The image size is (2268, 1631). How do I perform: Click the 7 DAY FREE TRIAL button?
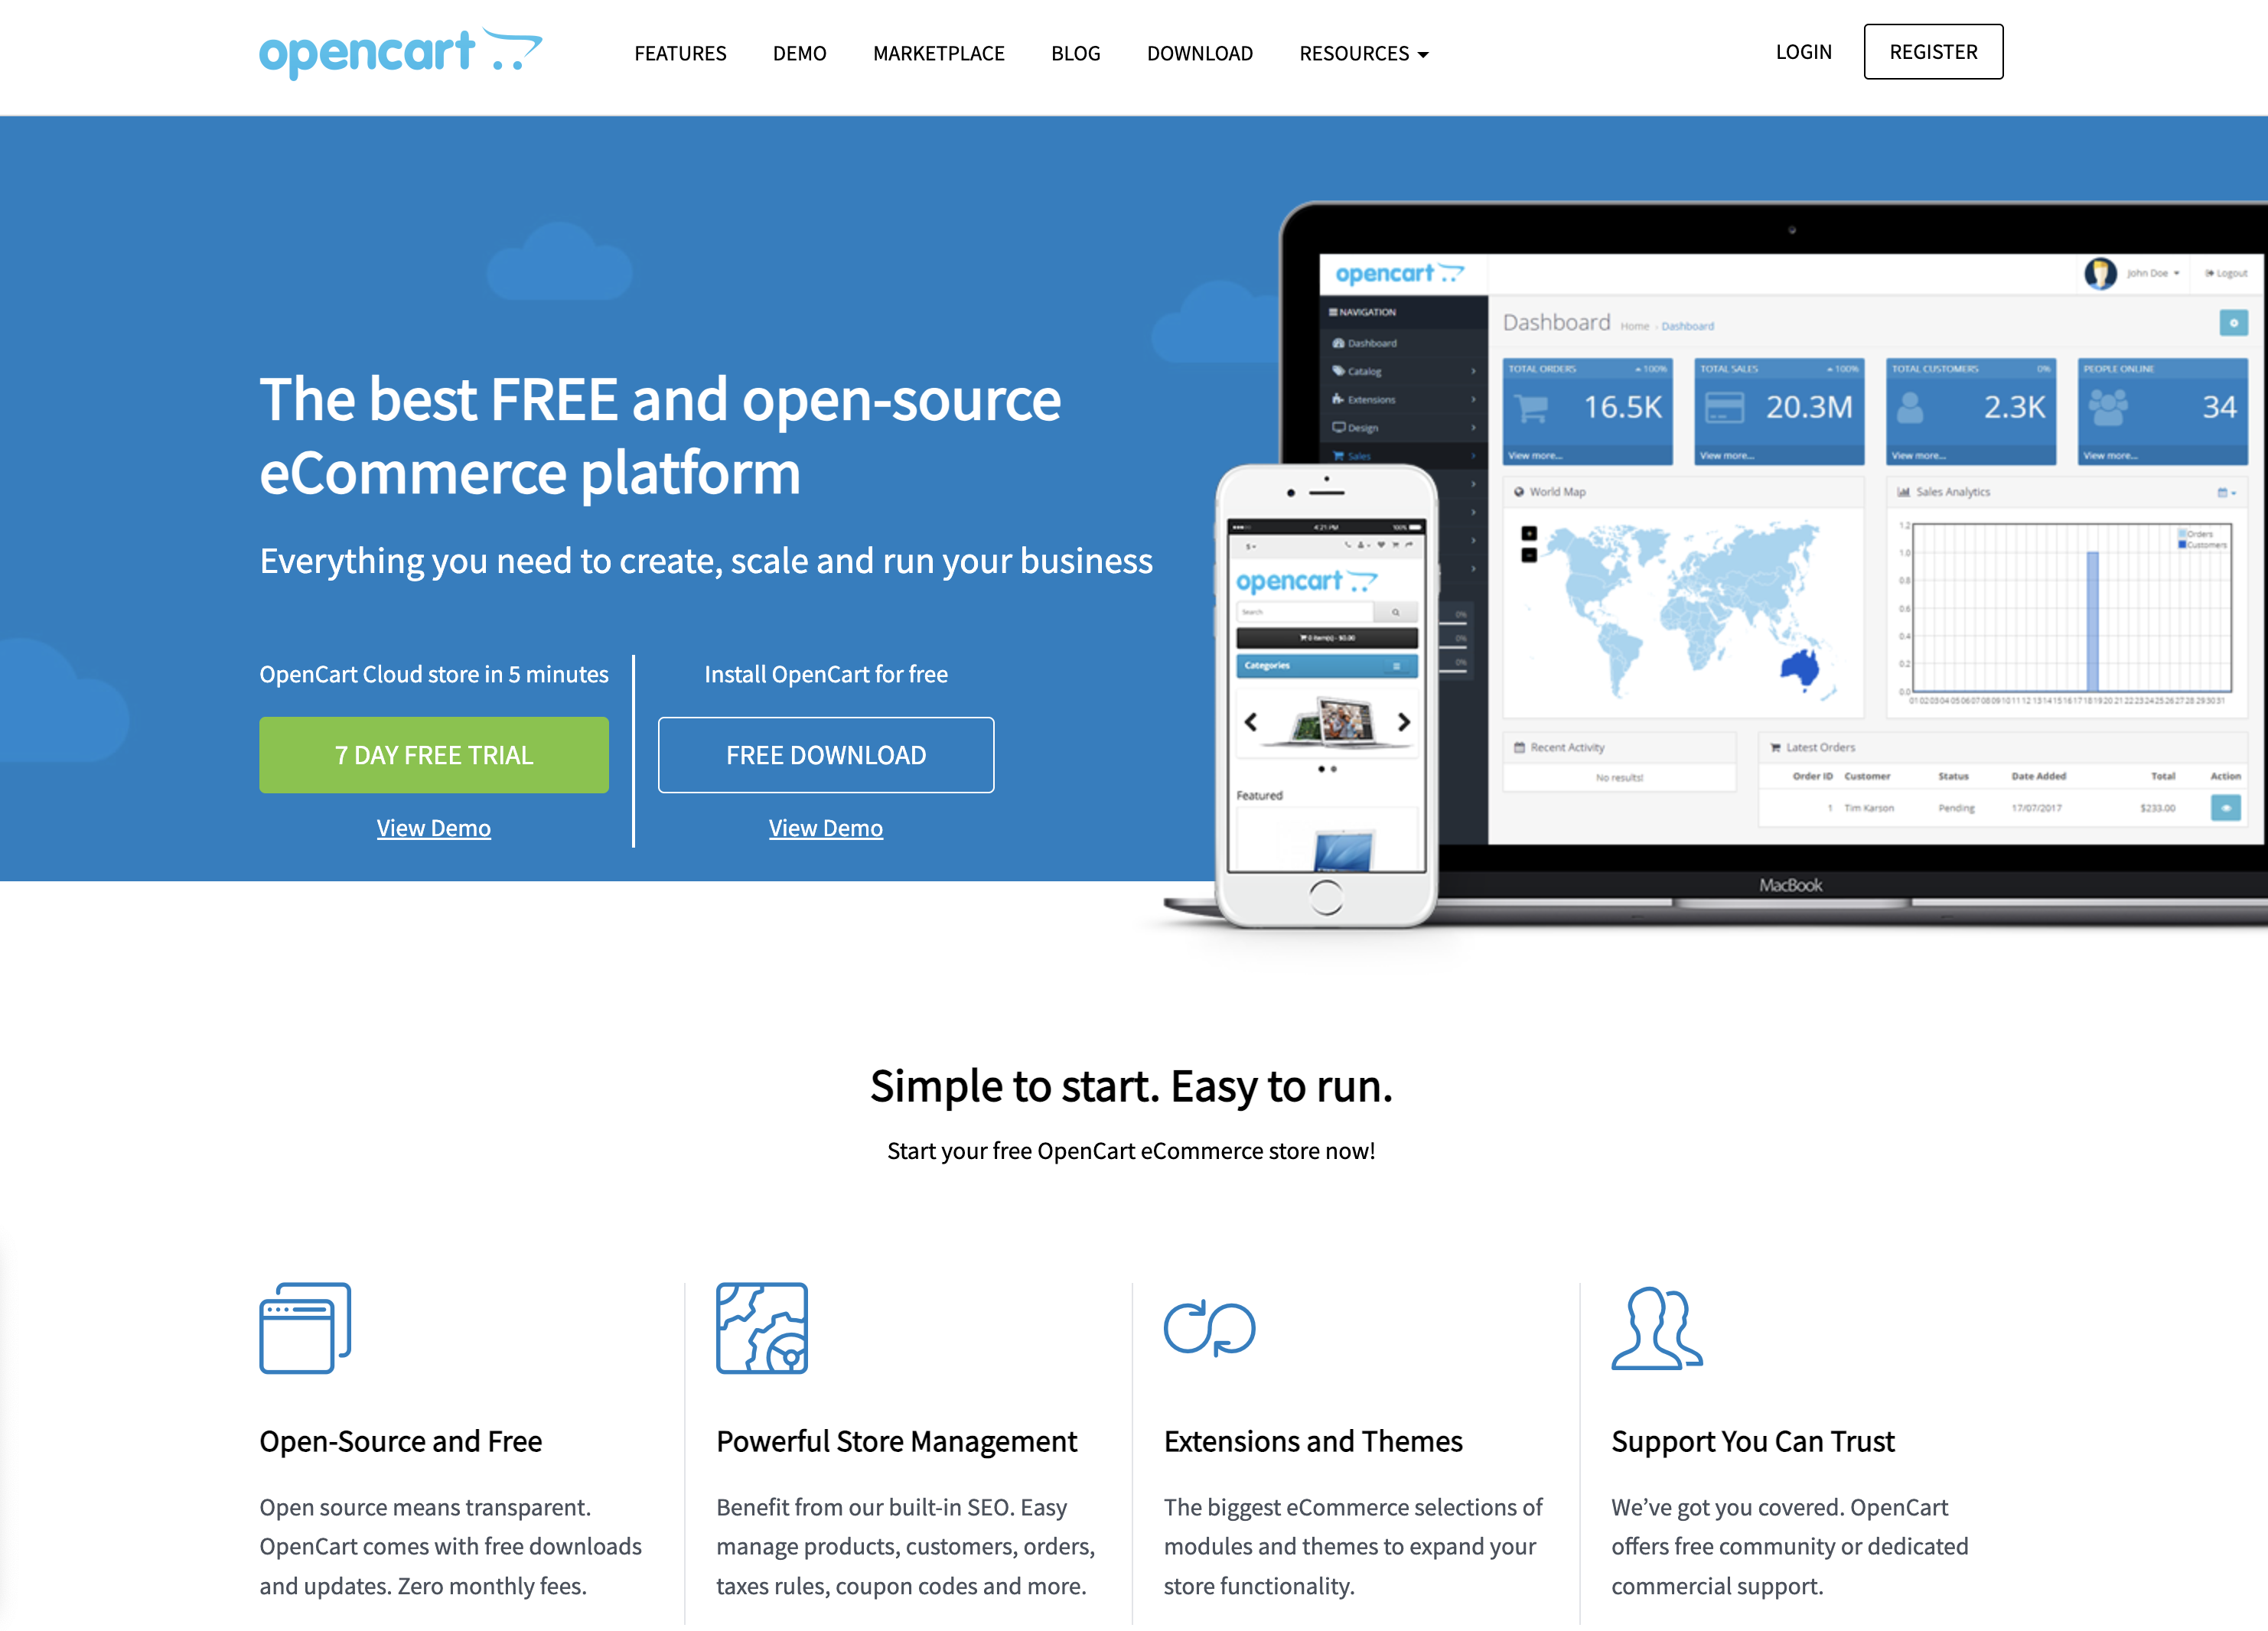(433, 754)
